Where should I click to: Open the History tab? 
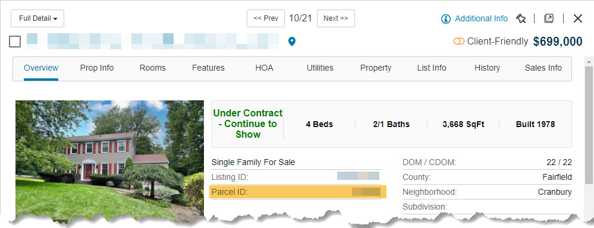pos(487,68)
